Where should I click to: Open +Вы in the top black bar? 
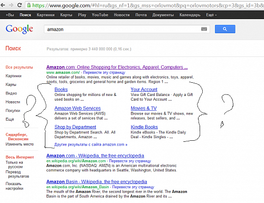point(10,15)
